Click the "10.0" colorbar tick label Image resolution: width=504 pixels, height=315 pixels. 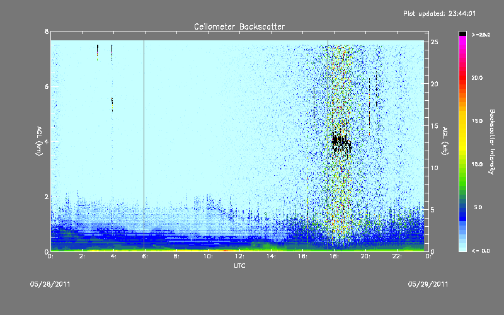pyautogui.click(x=477, y=164)
